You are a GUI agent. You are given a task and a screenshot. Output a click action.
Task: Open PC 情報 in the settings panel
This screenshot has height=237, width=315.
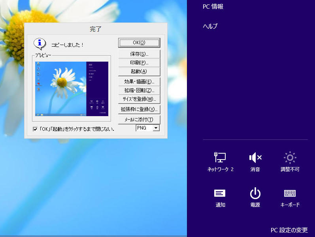click(213, 7)
